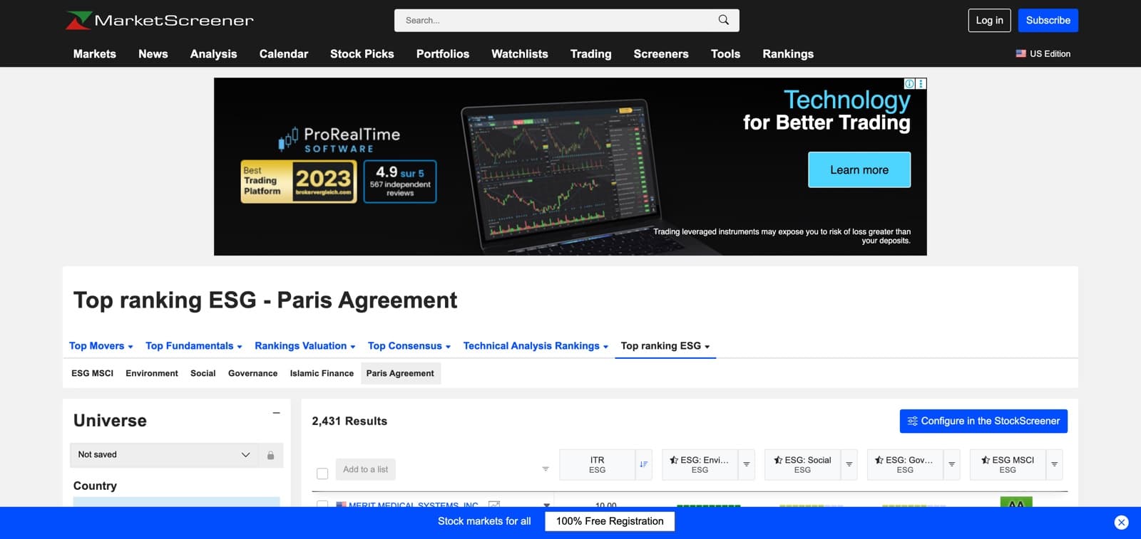
Task: Click Learn more in the ProRealTime ad
Action: coord(859,169)
